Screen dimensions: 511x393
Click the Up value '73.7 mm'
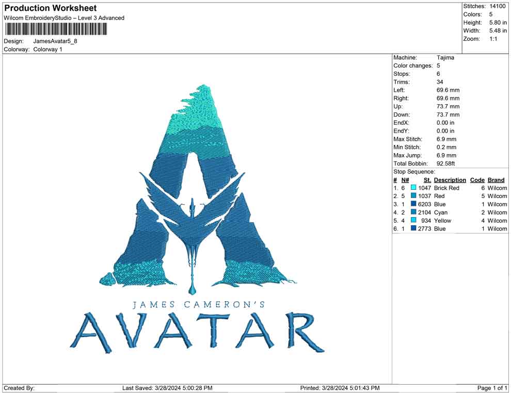pos(448,106)
